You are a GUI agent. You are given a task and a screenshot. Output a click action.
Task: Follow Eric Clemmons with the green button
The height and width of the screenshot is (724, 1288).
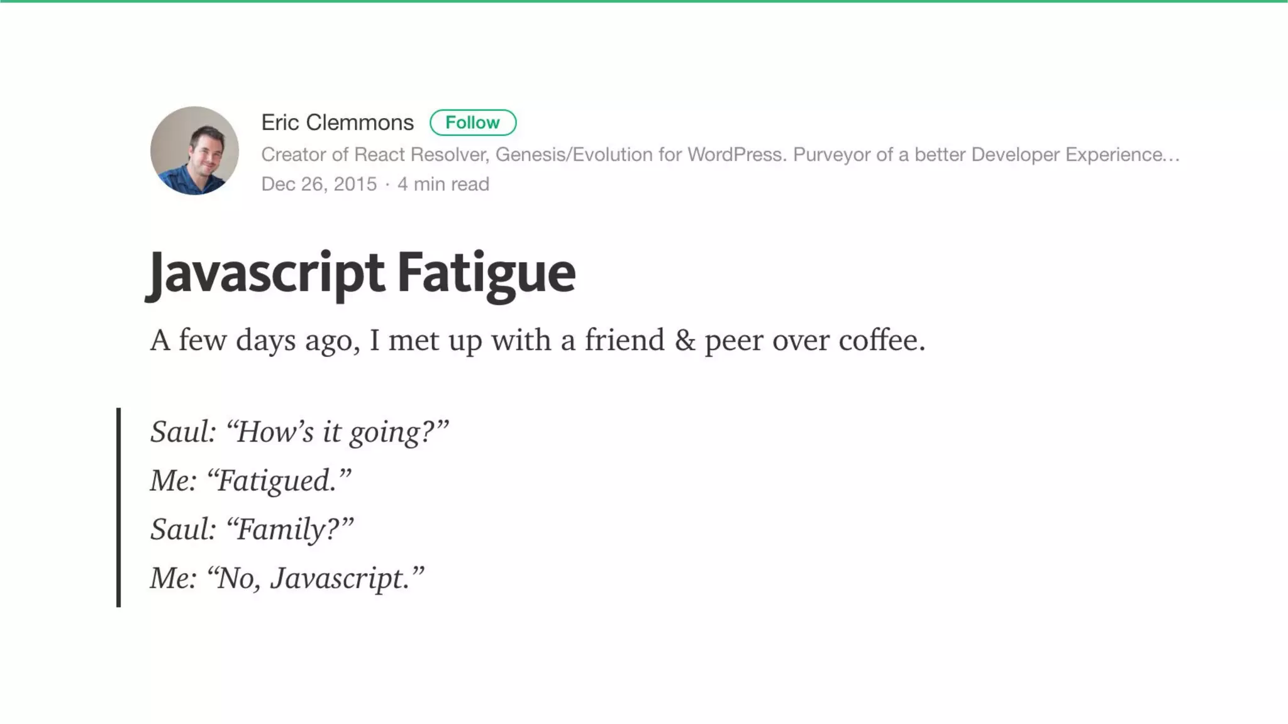click(x=473, y=123)
